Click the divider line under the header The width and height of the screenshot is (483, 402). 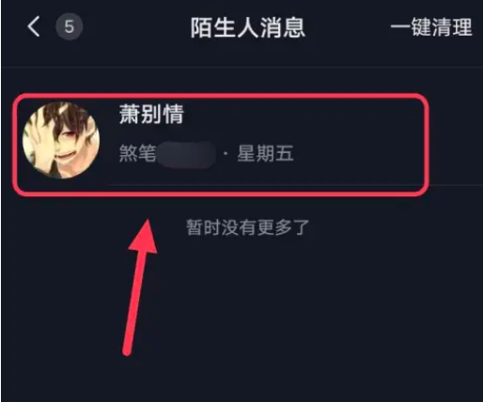(x=241, y=67)
